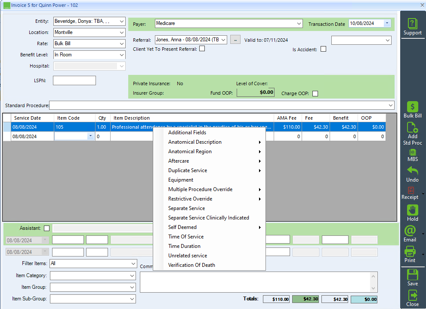Place the invoice on Hold

point(412,212)
